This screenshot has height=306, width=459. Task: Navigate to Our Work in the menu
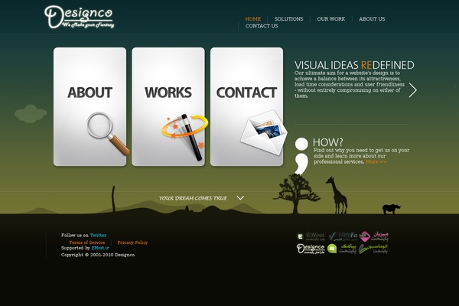(331, 19)
